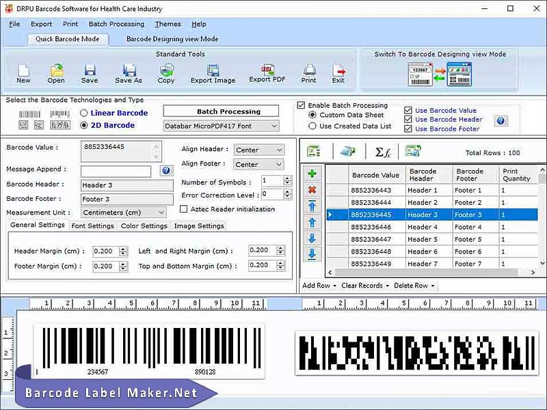Open Add Row dropdown menu
Viewport: 547px width, 410px height.
[319, 286]
